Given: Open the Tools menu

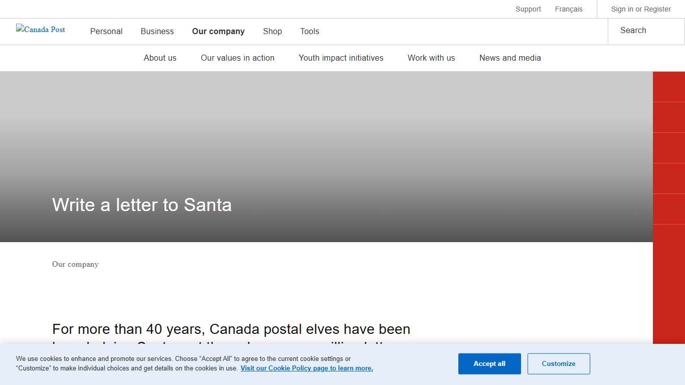Looking at the screenshot, I should pyautogui.click(x=309, y=31).
